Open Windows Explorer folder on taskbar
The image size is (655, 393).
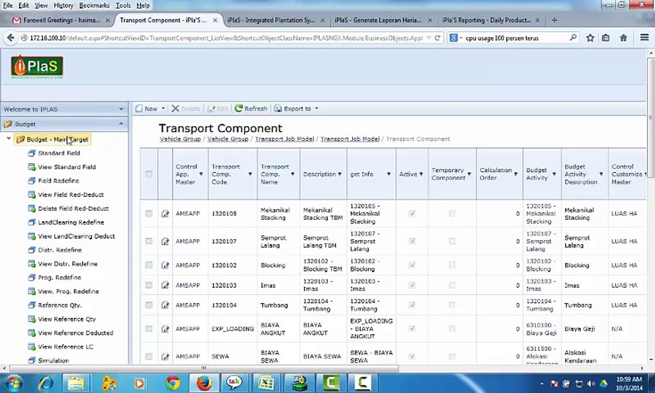(x=76, y=383)
